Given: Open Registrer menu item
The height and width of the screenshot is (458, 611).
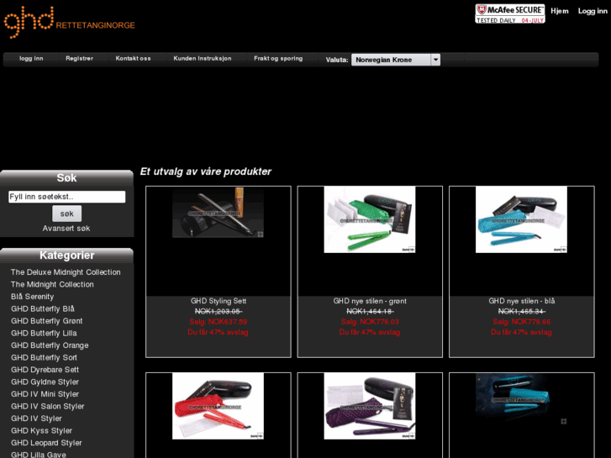Looking at the screenshot, I should 80,59.
